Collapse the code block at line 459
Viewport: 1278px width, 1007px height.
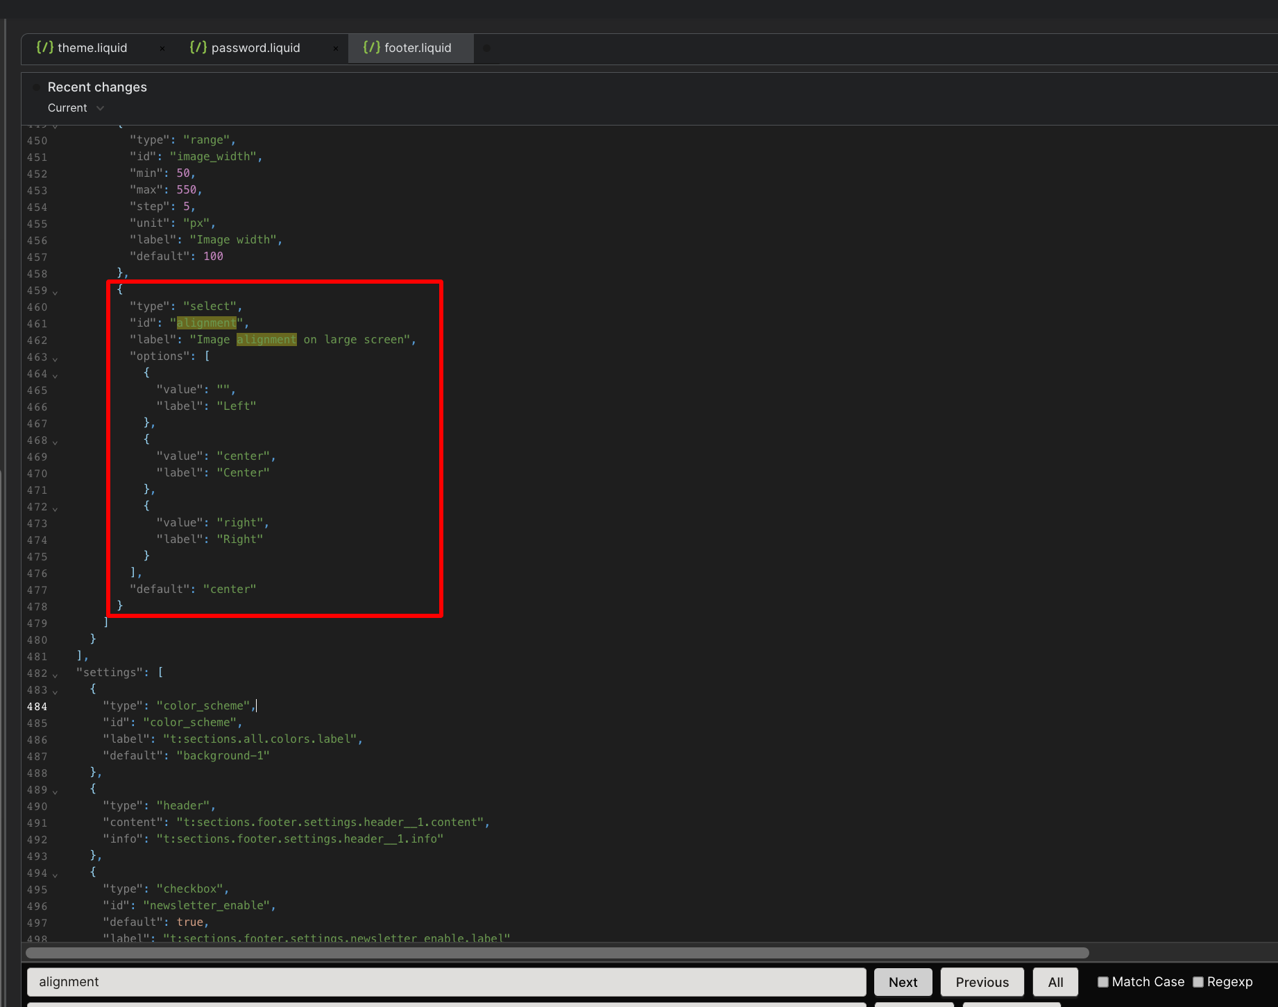(56, 292)
